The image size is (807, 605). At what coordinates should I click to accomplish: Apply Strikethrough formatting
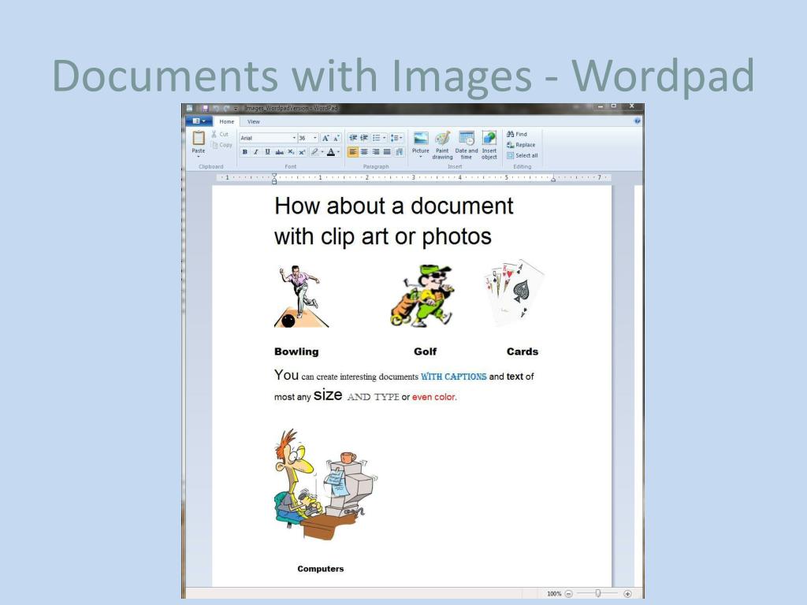click(x=279, y=152)
